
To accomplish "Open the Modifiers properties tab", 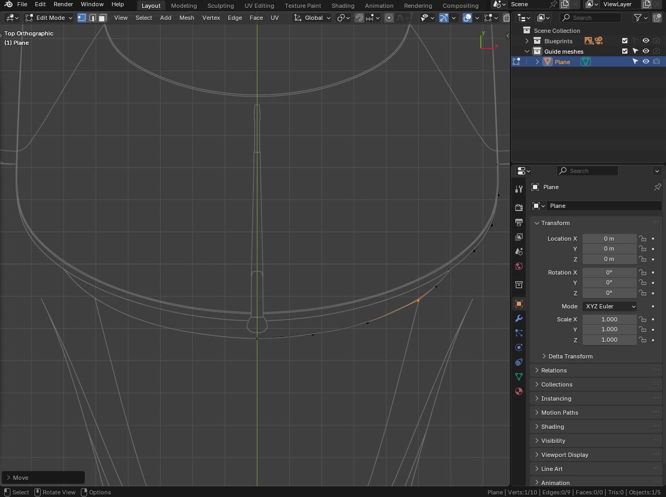I will click(518, 318).
